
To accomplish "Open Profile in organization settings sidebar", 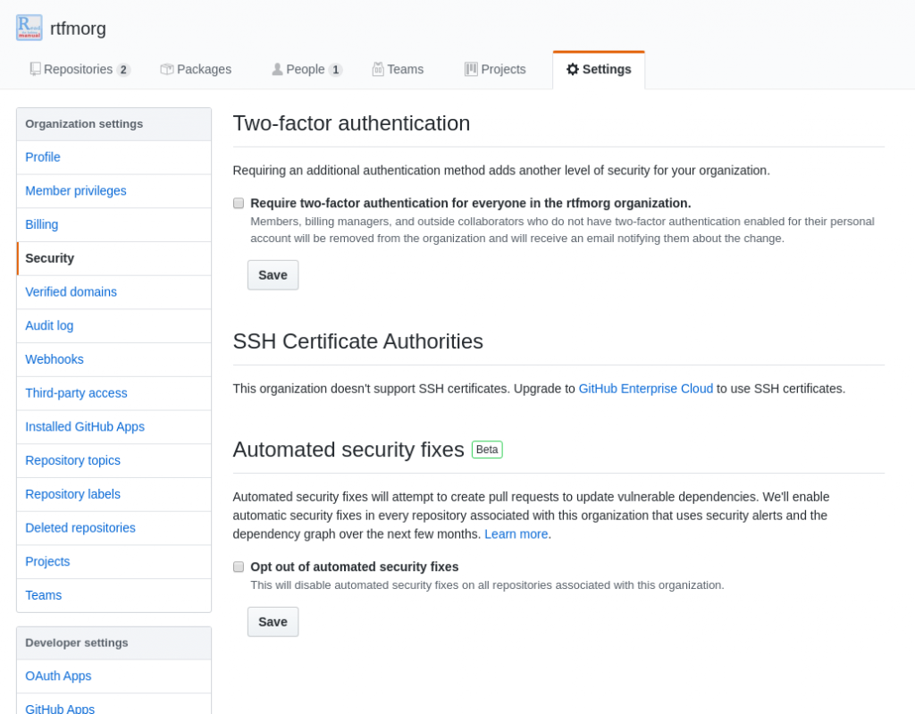I will pos(42,156).
